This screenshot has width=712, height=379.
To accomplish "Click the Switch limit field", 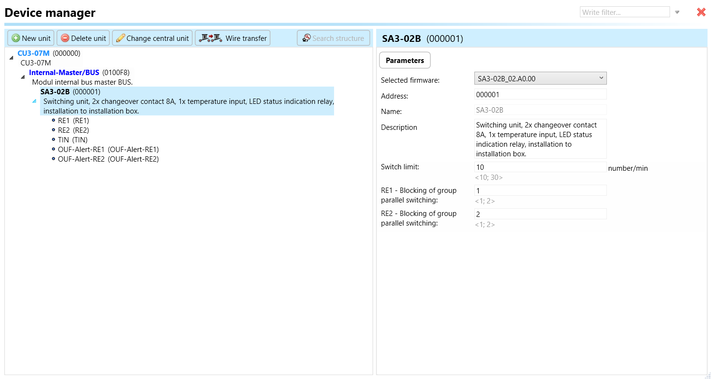I will click(x=540, y=167).
